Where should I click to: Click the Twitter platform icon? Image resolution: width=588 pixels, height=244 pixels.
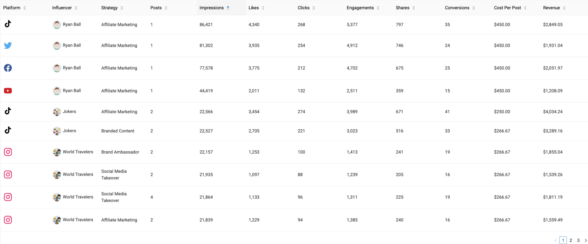(8, 46)
